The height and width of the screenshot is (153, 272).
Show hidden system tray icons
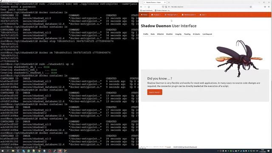(218, 151)
